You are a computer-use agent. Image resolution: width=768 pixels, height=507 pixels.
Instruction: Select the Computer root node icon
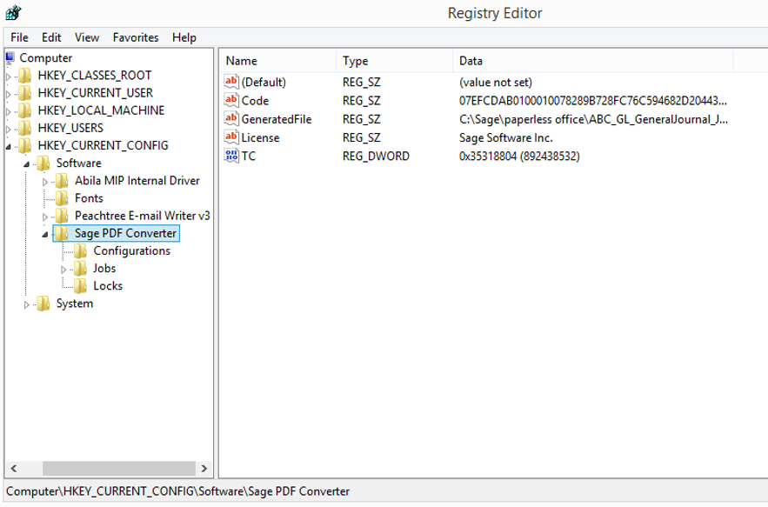[x=10, y=58]
